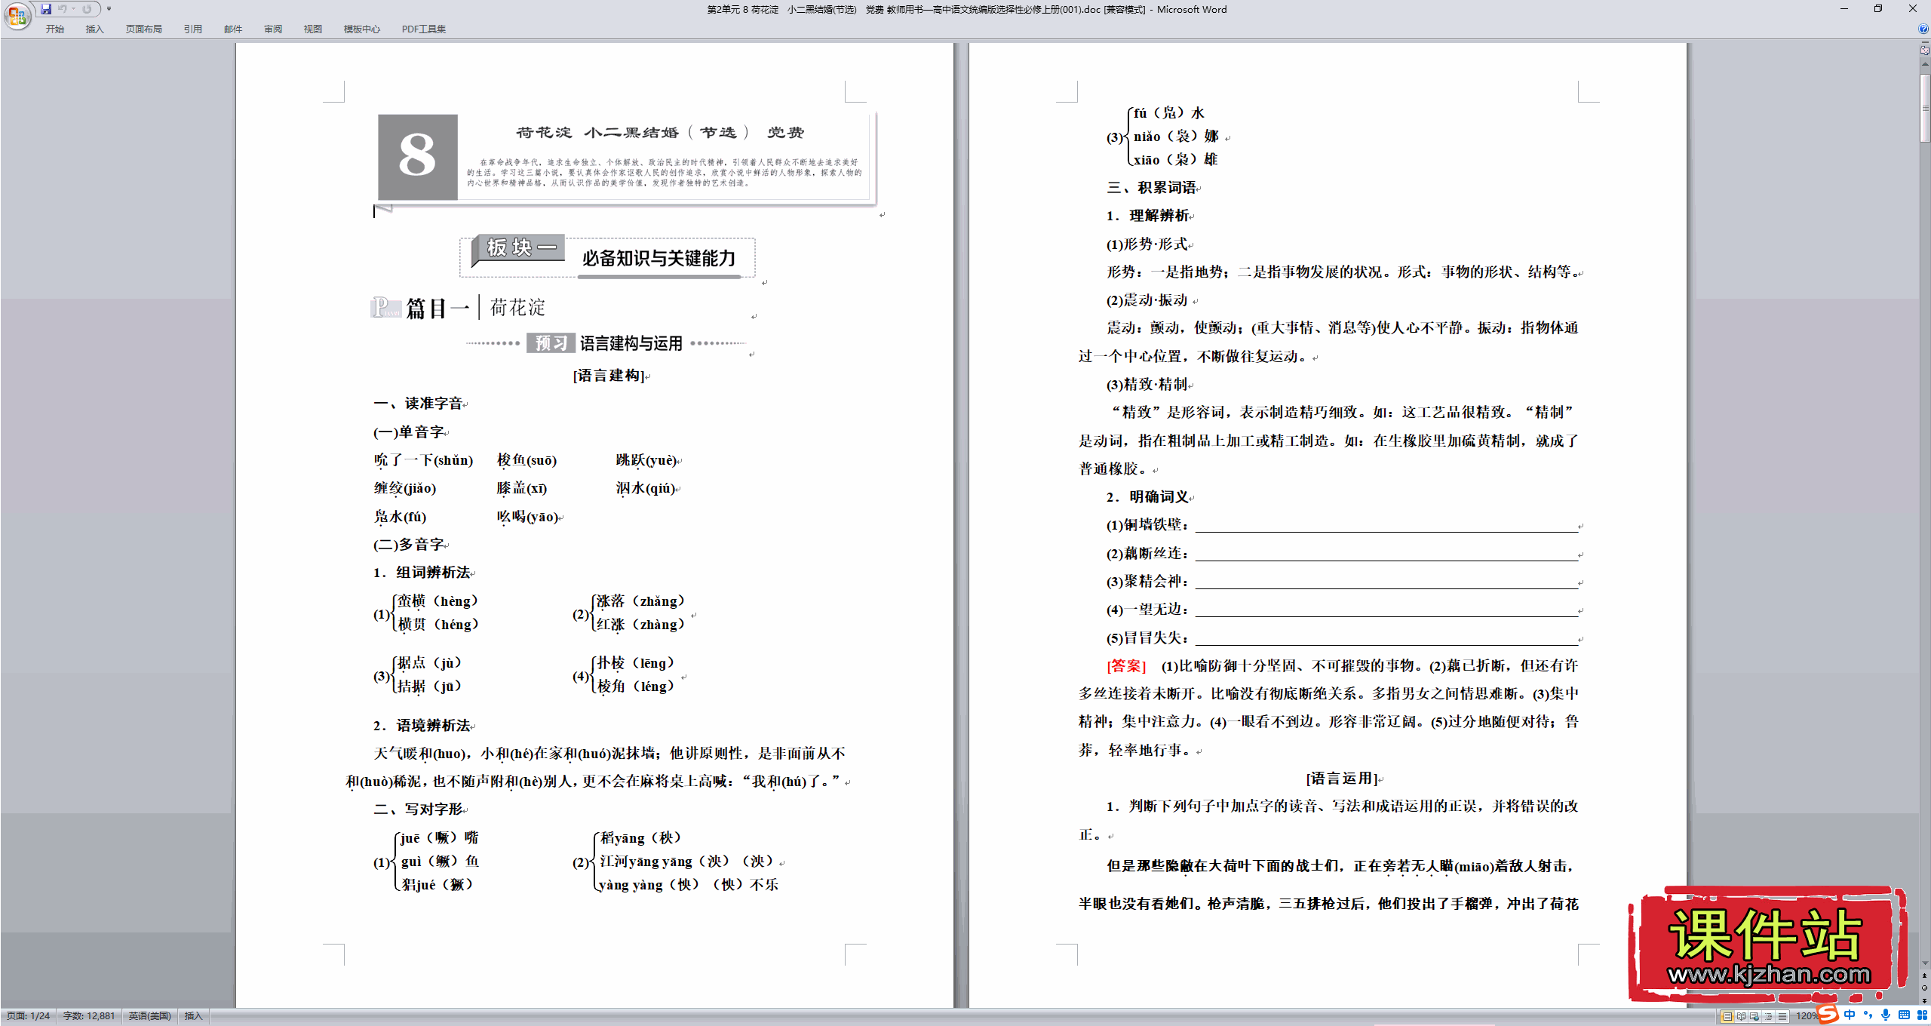
Task: Click the [语言建构] heading
Action: point(609,376)
